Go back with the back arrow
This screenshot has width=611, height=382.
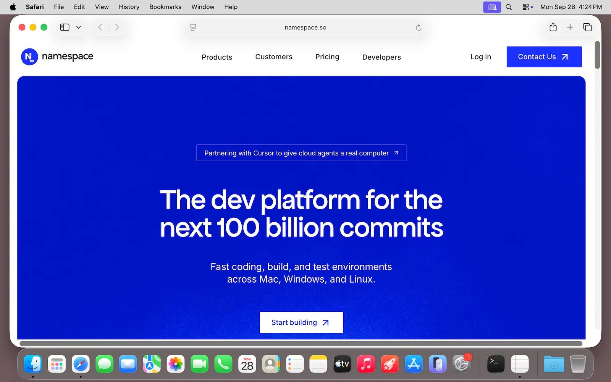tap(100, 27)
